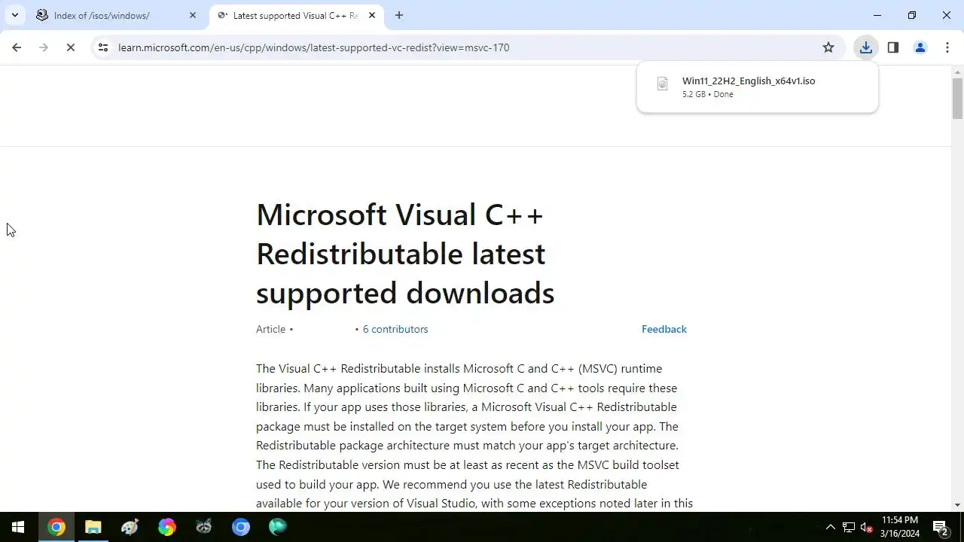The width and height of the screenshot is (964, 542).
Task: Open the notification center icon
Action: tap(941, 527)
